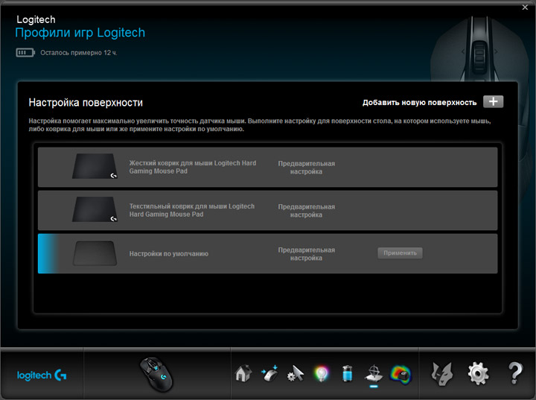Click the Применить button for default settings

click(x=400, y=253)
